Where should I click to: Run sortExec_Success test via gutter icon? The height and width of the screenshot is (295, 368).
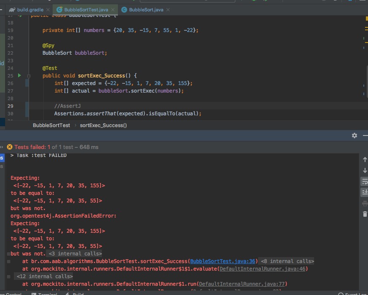pos(19,75)
